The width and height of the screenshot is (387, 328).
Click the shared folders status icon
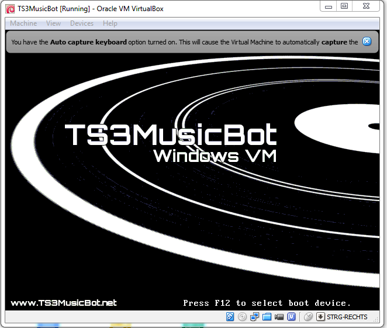tap(267, 317)
